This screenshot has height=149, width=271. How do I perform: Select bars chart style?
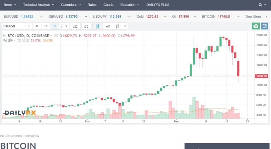click(x=118, y=26)
